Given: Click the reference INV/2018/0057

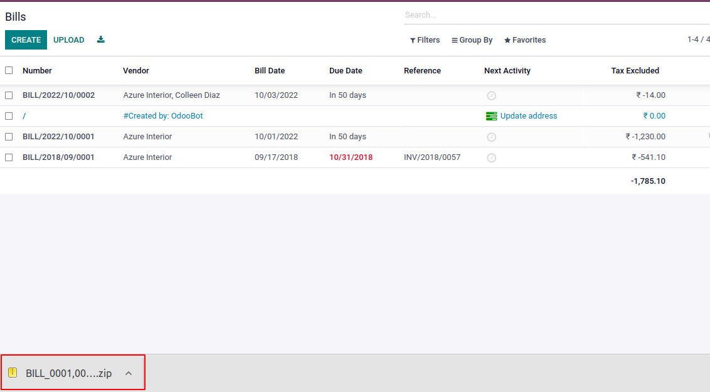Looking at the screenshot, I should click(432, 157).
